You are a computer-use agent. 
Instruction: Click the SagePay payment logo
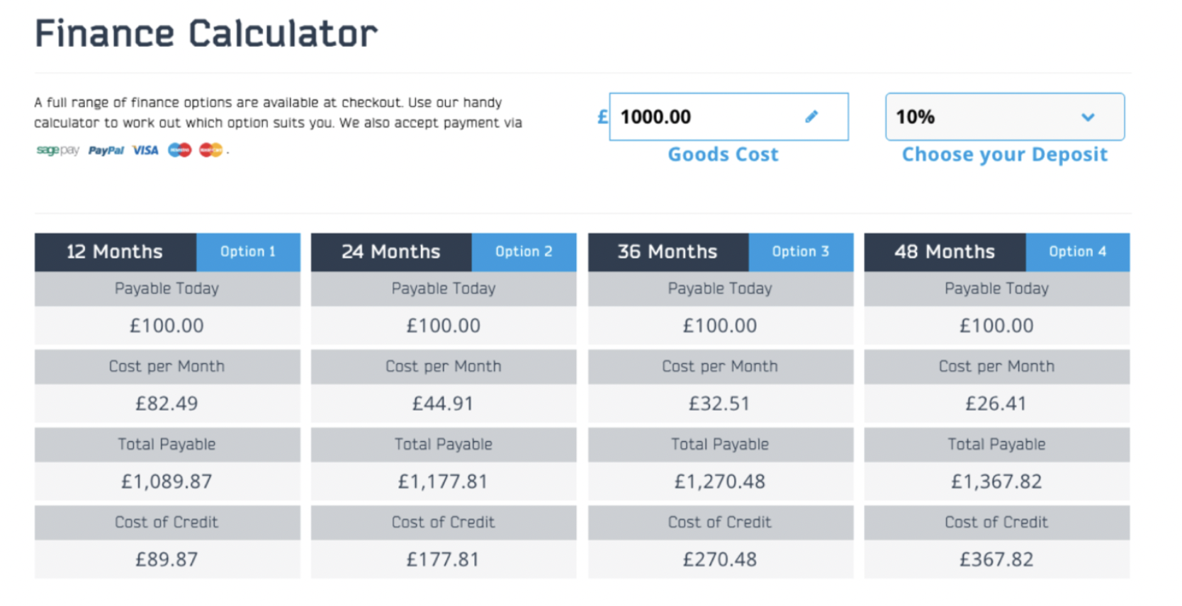(58, 150)
